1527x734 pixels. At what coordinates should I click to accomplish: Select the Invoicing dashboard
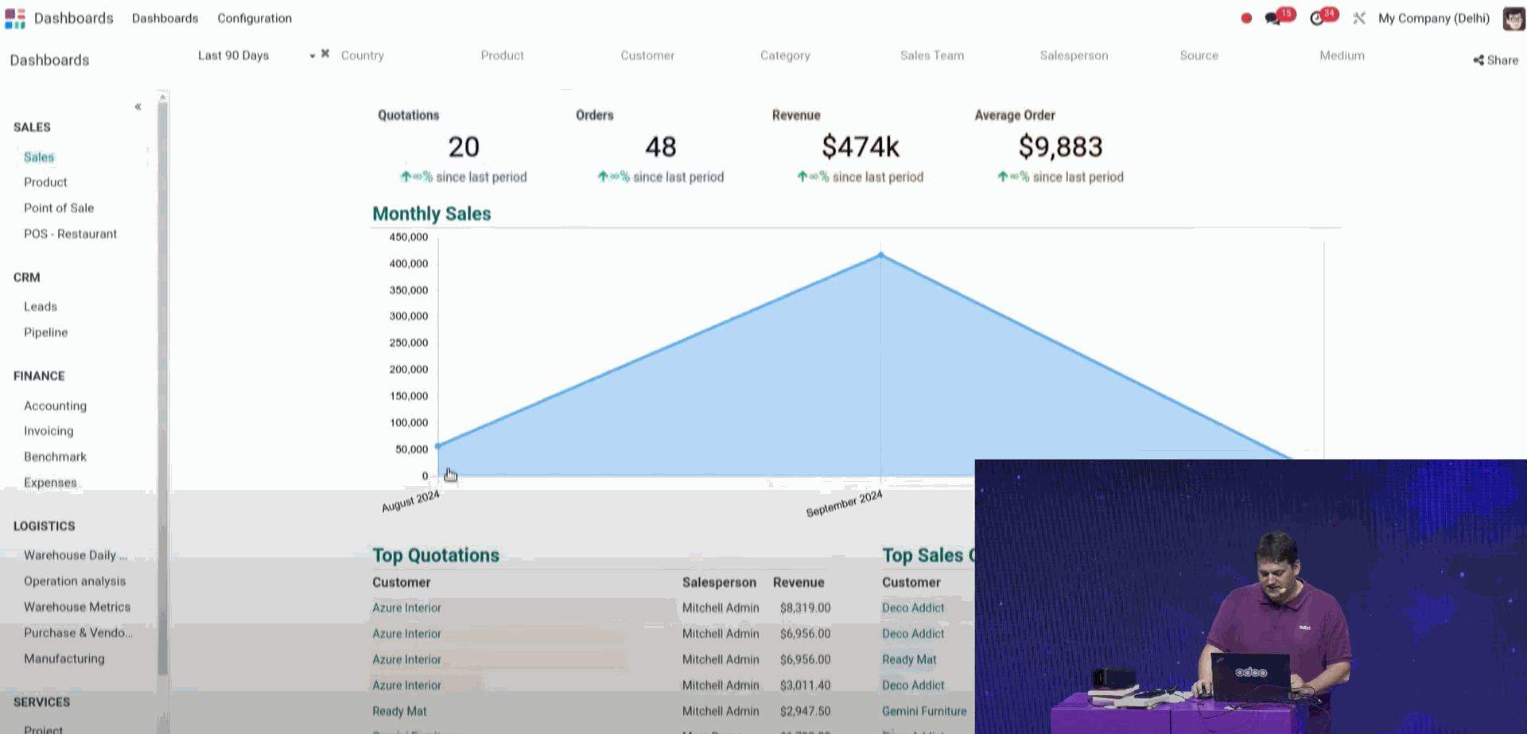pyautogui.click(x=49, y=431)
